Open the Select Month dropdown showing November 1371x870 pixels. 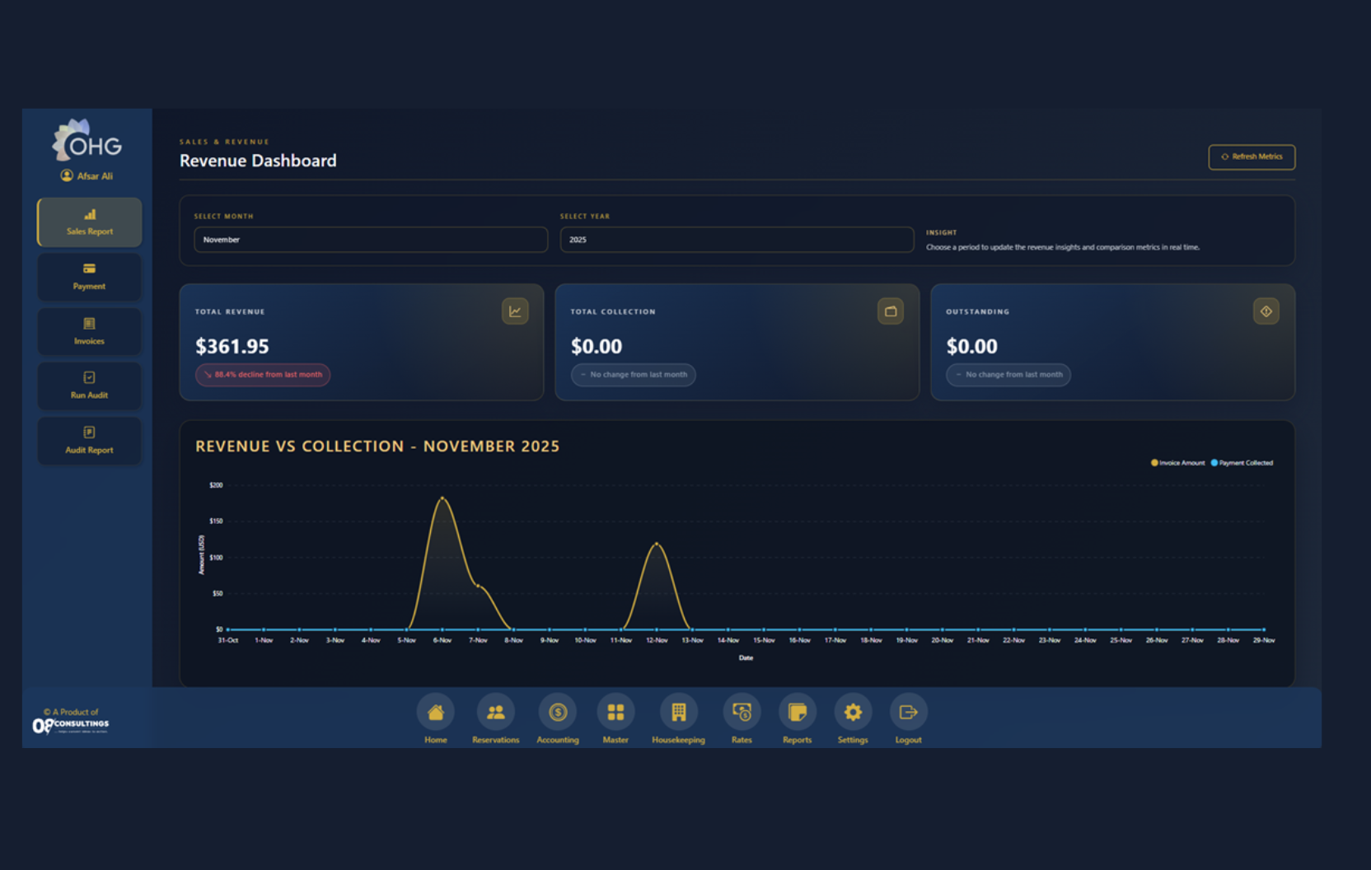tap(370, 240)
